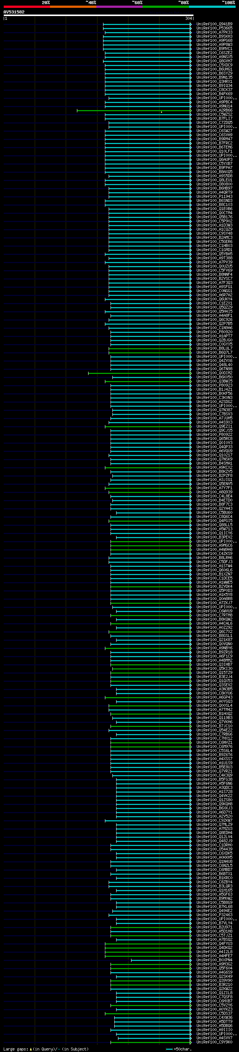This screenshot has height=1052, width=239.
Task: Click the cyan ~100% identity legend segment
Action: point(212,7)
